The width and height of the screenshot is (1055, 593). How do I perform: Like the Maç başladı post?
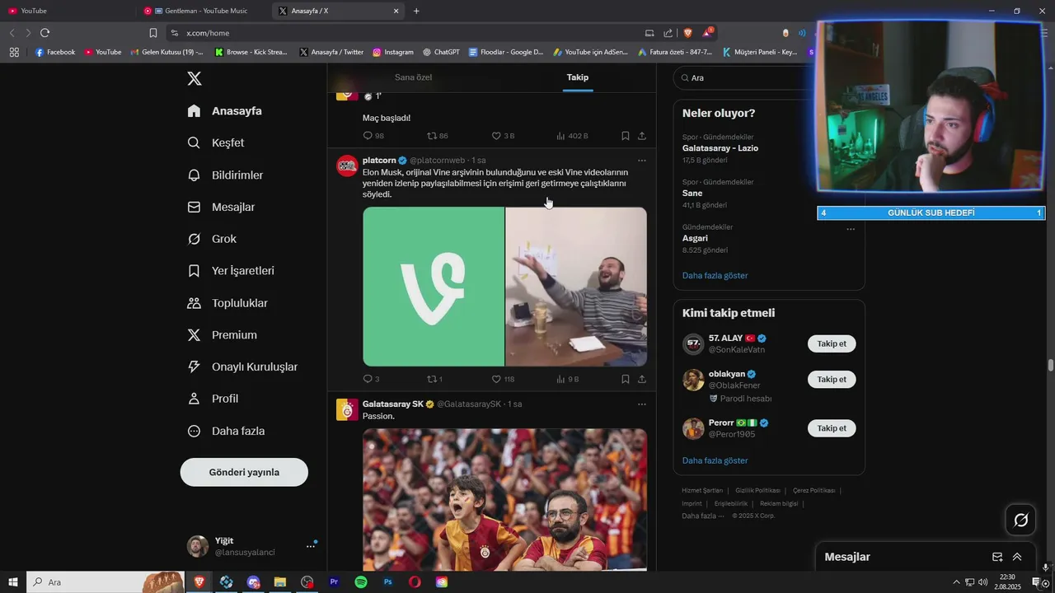coord(503,136)
